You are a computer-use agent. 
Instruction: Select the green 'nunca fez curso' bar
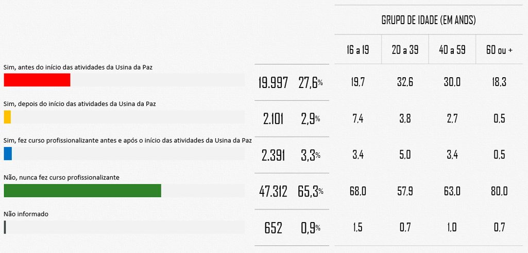(x=82, y=190)
